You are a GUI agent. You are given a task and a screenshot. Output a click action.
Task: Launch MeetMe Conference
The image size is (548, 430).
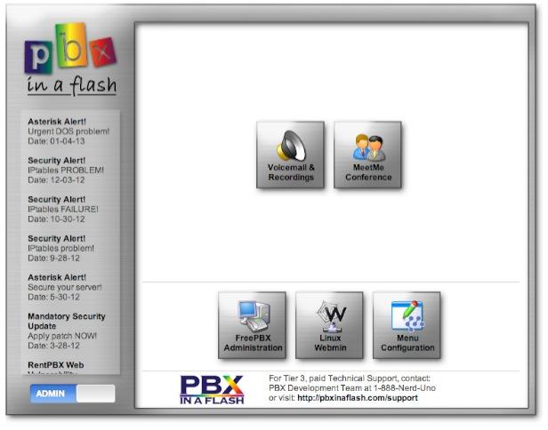367,155
